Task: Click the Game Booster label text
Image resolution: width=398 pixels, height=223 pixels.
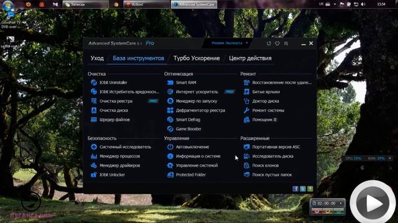Action: (x=188, y=129)
